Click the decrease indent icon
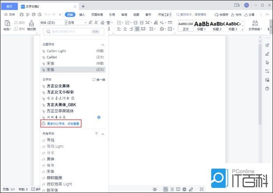Viewport: 273px width, 193px height. (x=135, y=22)
